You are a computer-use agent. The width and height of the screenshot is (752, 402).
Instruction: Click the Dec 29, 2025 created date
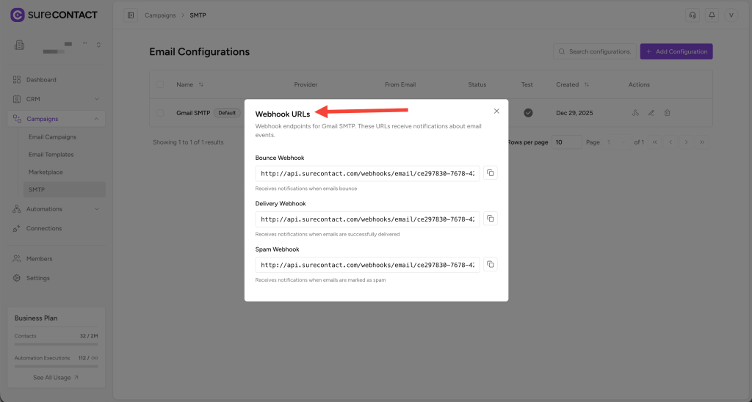point(574,113)
